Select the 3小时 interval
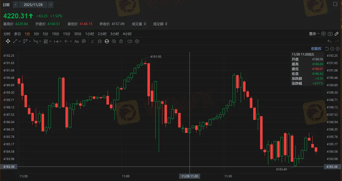The width and height of the screenshot is (342, 181). [x=115, y=34]
